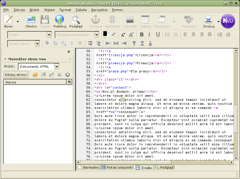Click the Nazwa column header
240x179 pixels.
click(35, 82)
